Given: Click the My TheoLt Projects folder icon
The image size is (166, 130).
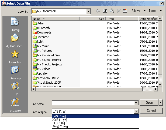Looking at the screenshot, I should coord(34,64).
